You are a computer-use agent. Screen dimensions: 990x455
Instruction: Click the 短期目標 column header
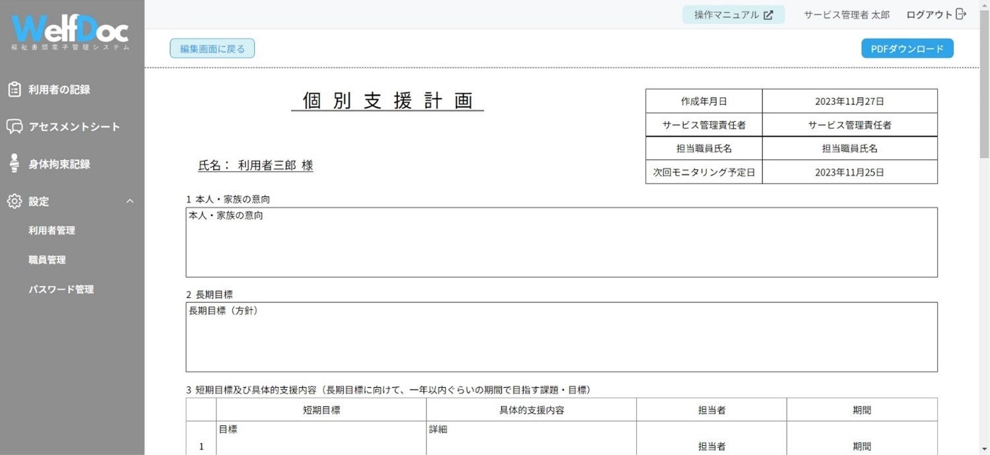(321, 410)
